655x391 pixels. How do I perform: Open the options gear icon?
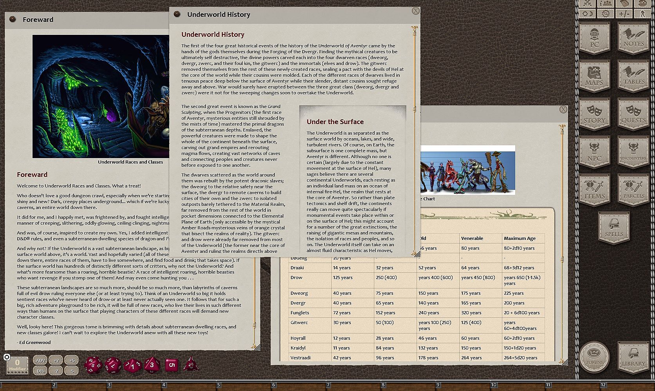click(x=606, y=14)
